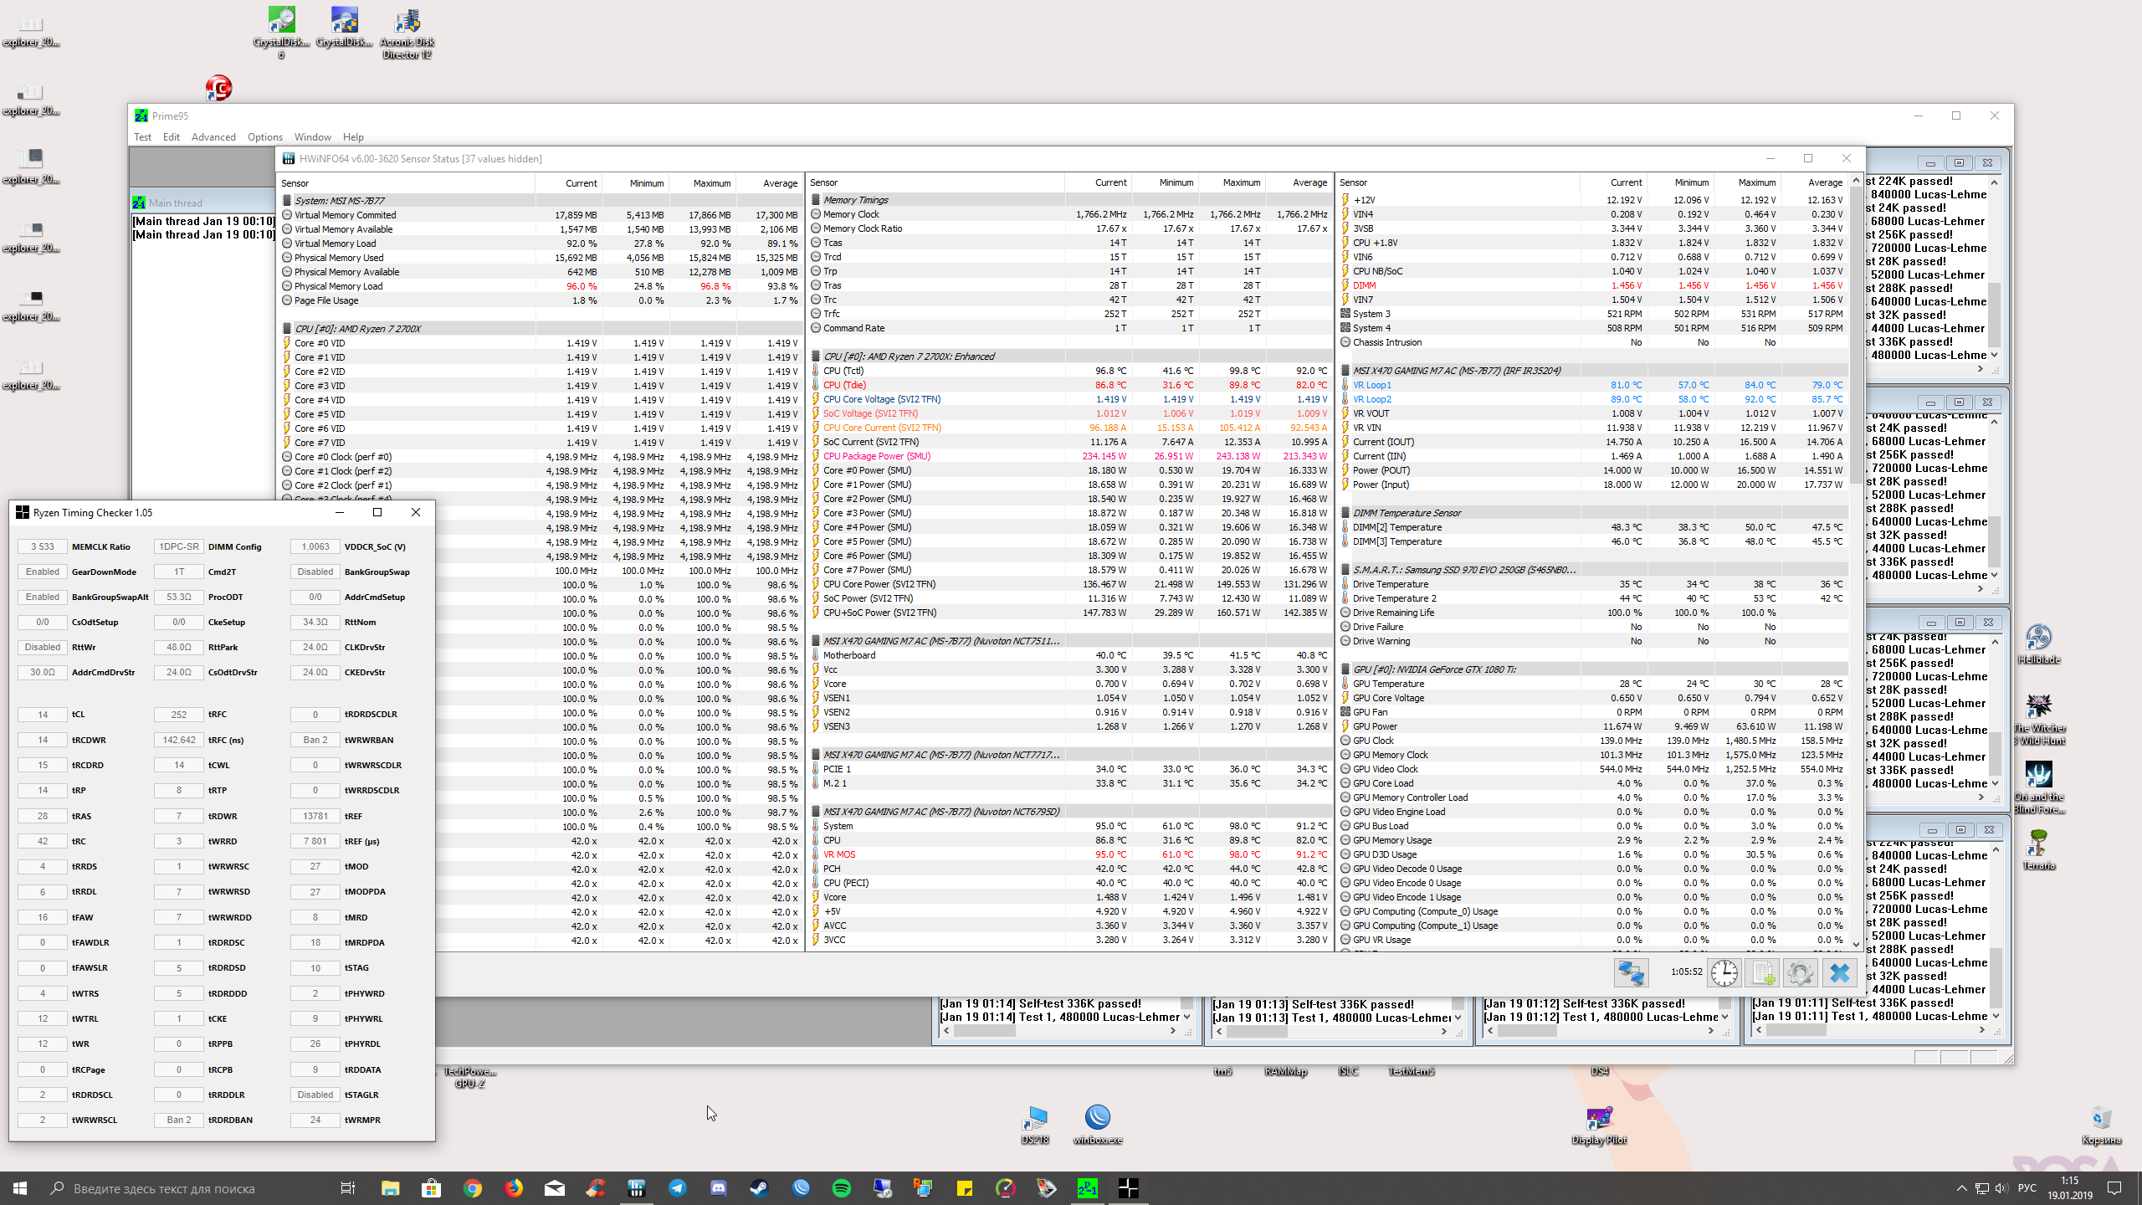Image resolution: width=2142 pixels, height=1205 pixels.
Task: Start logging with the sheet-plus icon
Action: (x=1762, y=972)
